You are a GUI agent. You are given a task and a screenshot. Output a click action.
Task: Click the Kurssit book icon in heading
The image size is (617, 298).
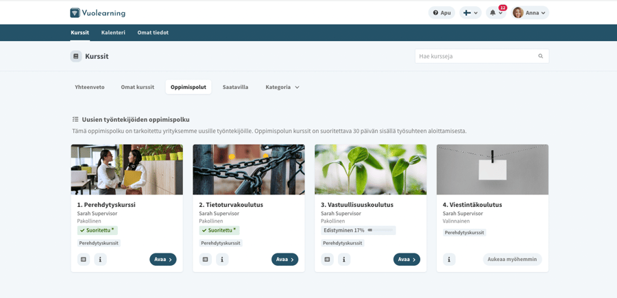[x=76, y=56]
